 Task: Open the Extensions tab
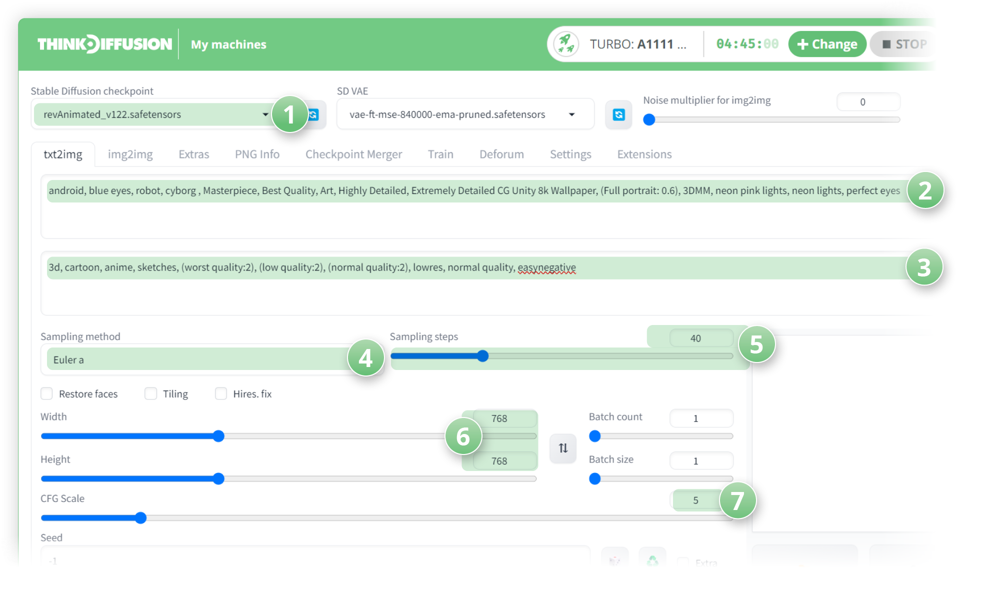click(x=644, y=154)
